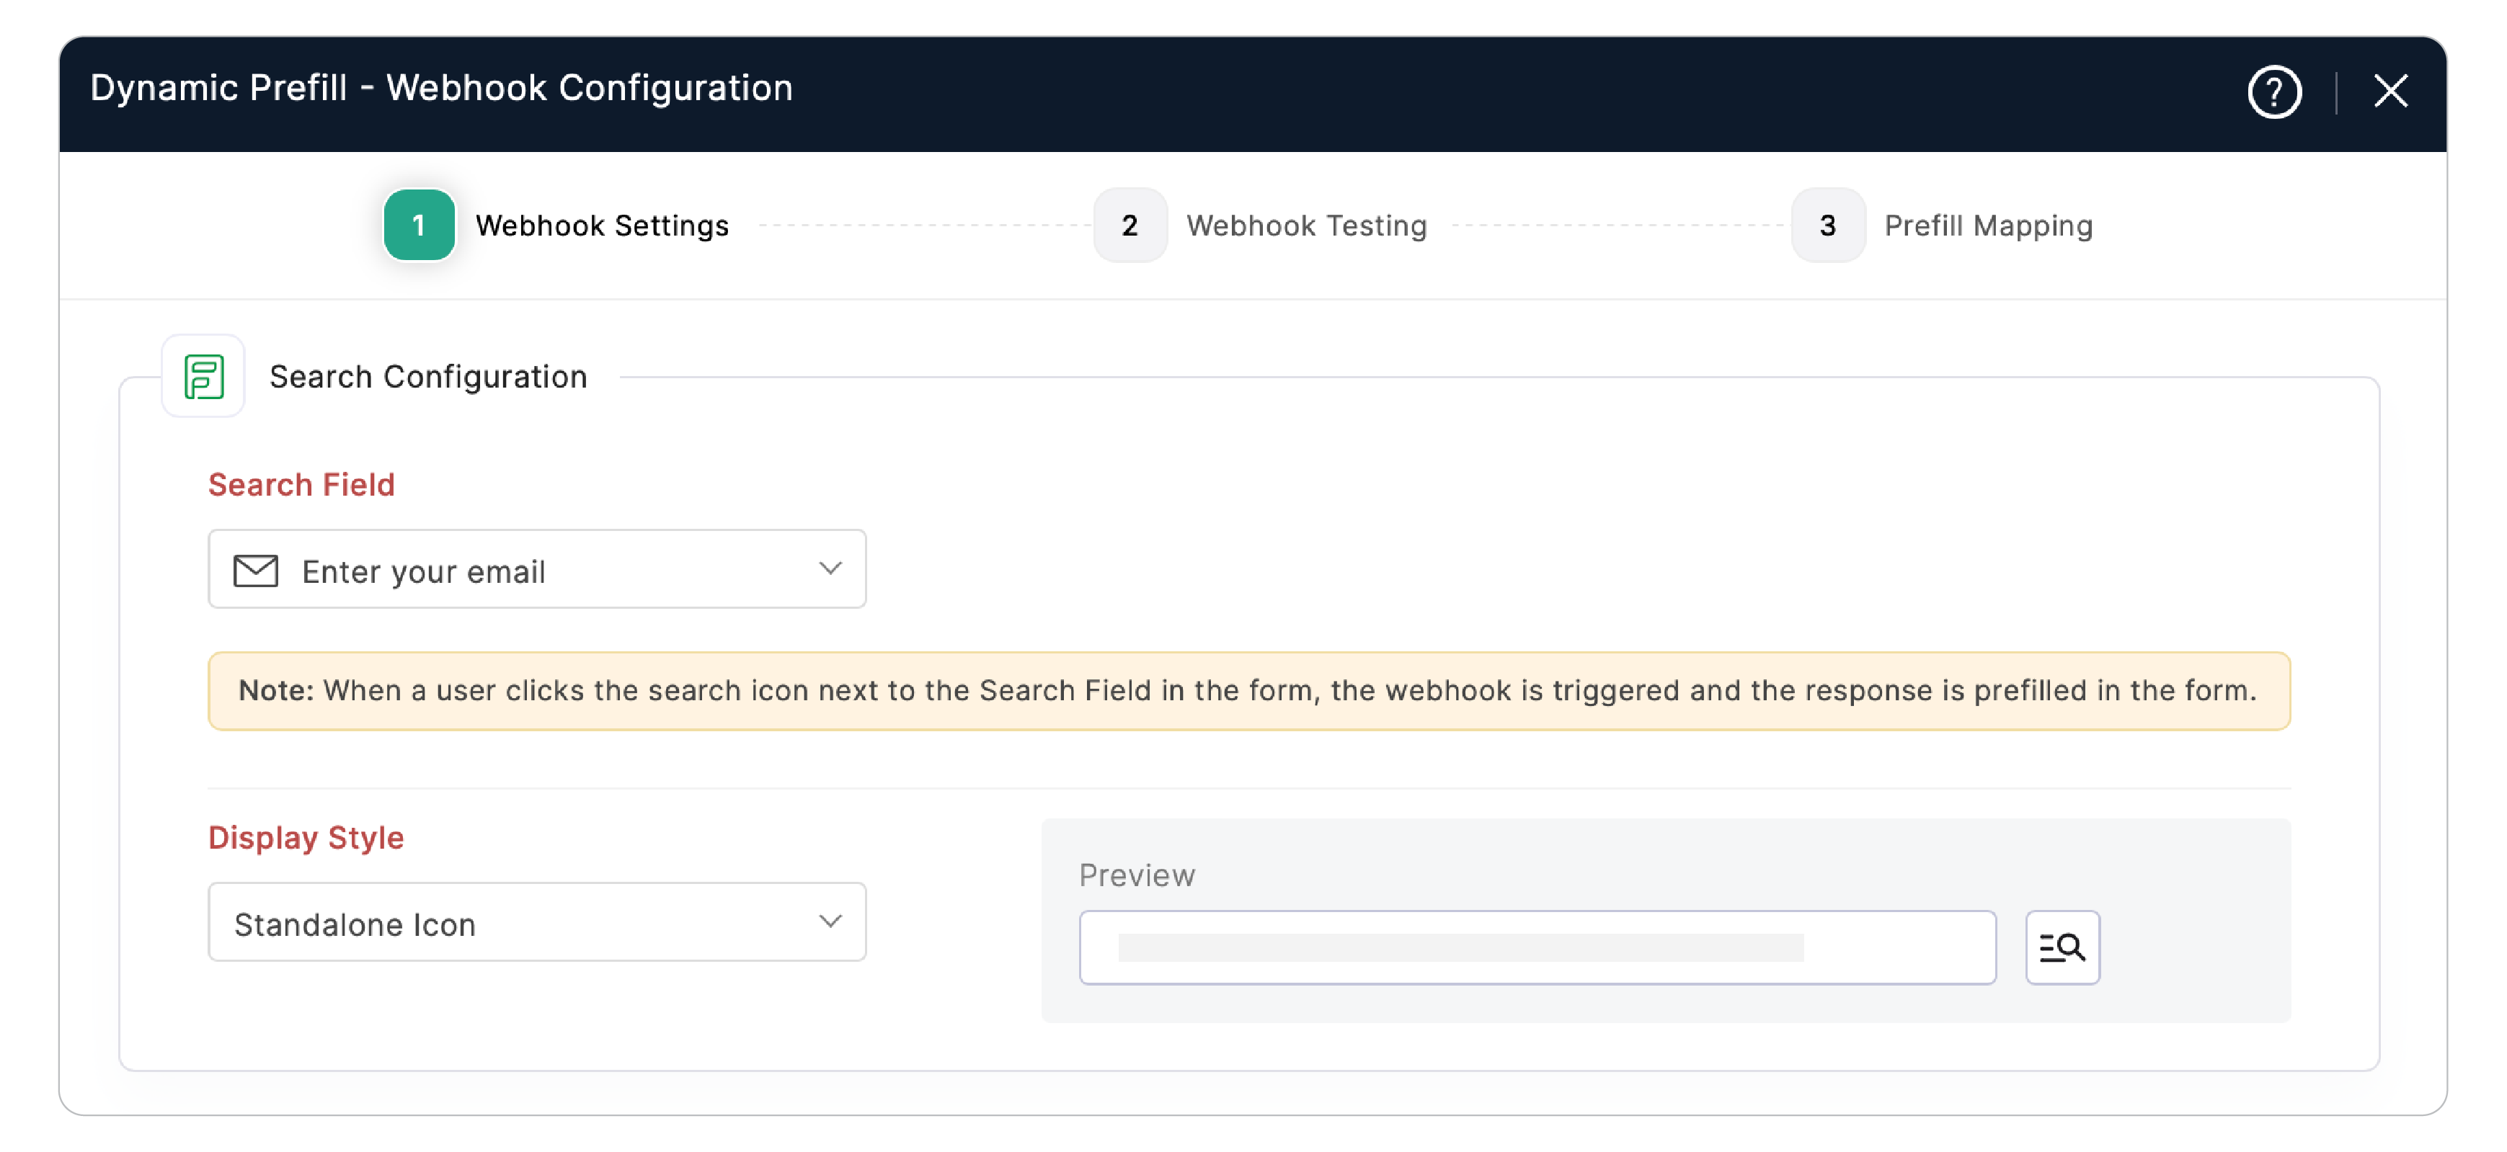Open the Search Field dropdown
This screenshot has height=1152, width=2507.
pyautogui.click(x=536, y=570)
